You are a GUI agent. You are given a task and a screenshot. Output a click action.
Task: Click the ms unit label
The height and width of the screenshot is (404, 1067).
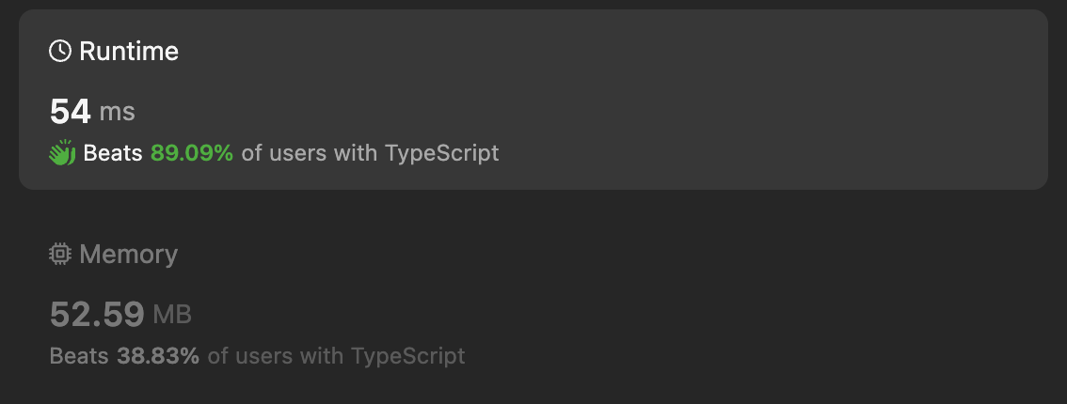point(118,114)
